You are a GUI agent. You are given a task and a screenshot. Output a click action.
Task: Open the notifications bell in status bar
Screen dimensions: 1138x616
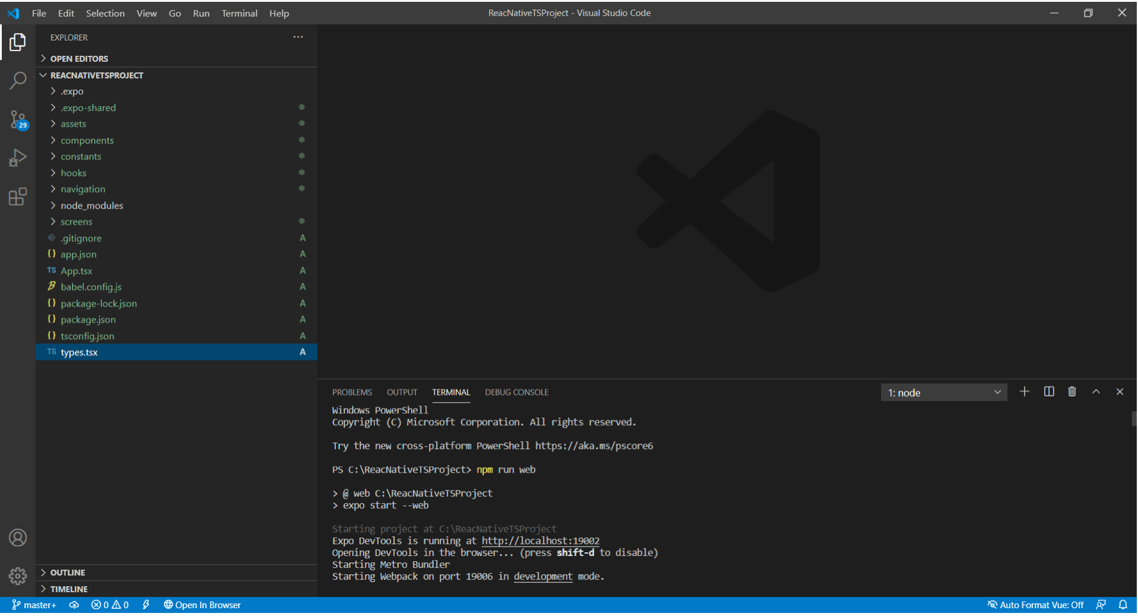click(1123, 605)
